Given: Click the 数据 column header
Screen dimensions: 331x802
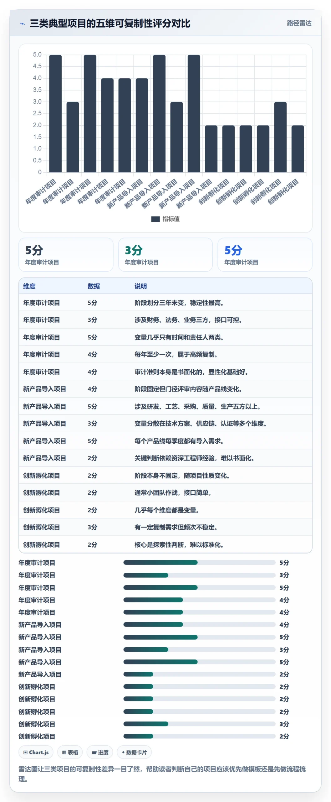Looking at the screenshot, I should [94, 286].
